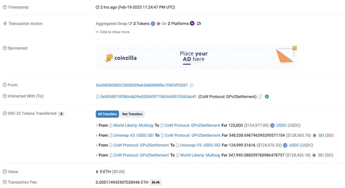The height and width of the screenshot is (188, 345).
Task: Click the contract file icon before 0x9008 address
Action: coord(97,97)
